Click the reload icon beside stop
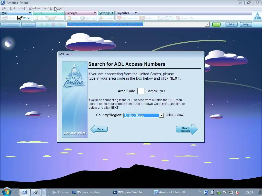262x196 pixels. 60,24
